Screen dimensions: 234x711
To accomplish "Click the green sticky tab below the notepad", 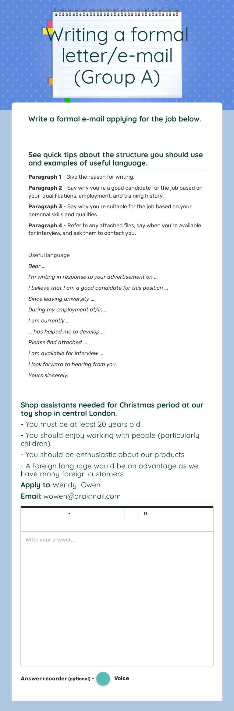I will tap(68, 100).
